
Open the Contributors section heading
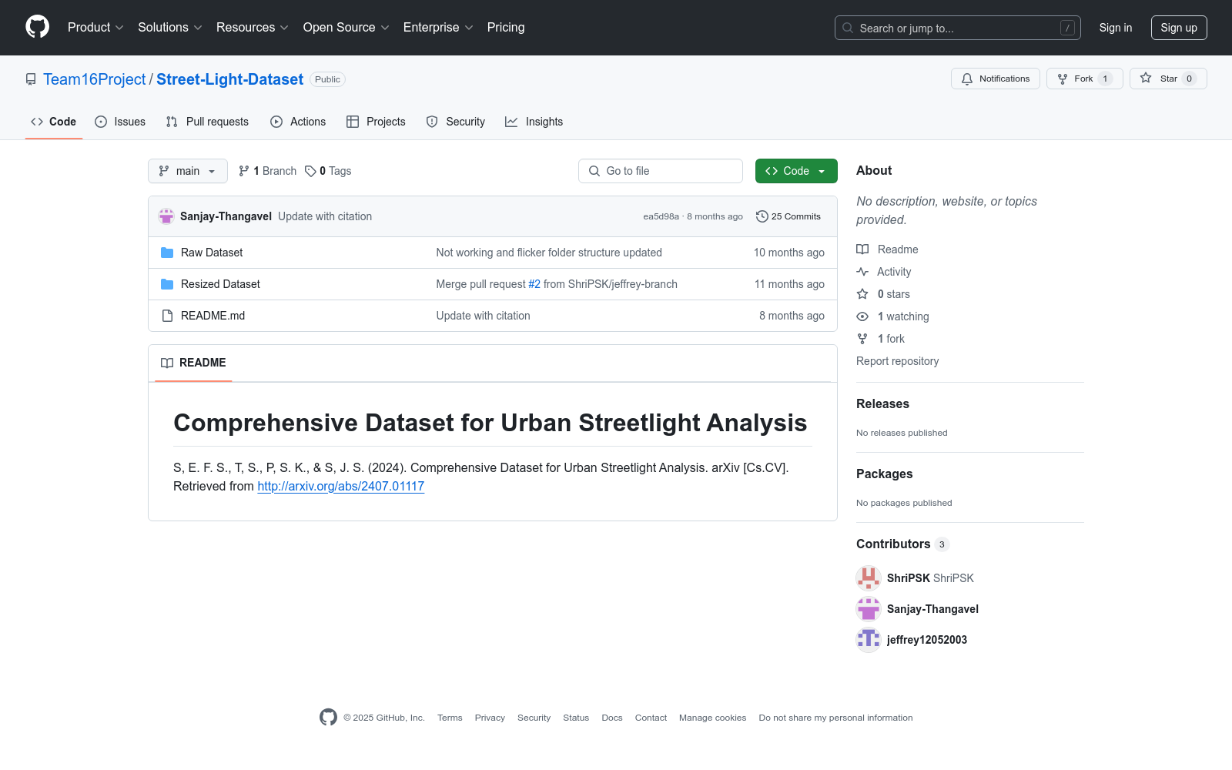click(893, 544)
